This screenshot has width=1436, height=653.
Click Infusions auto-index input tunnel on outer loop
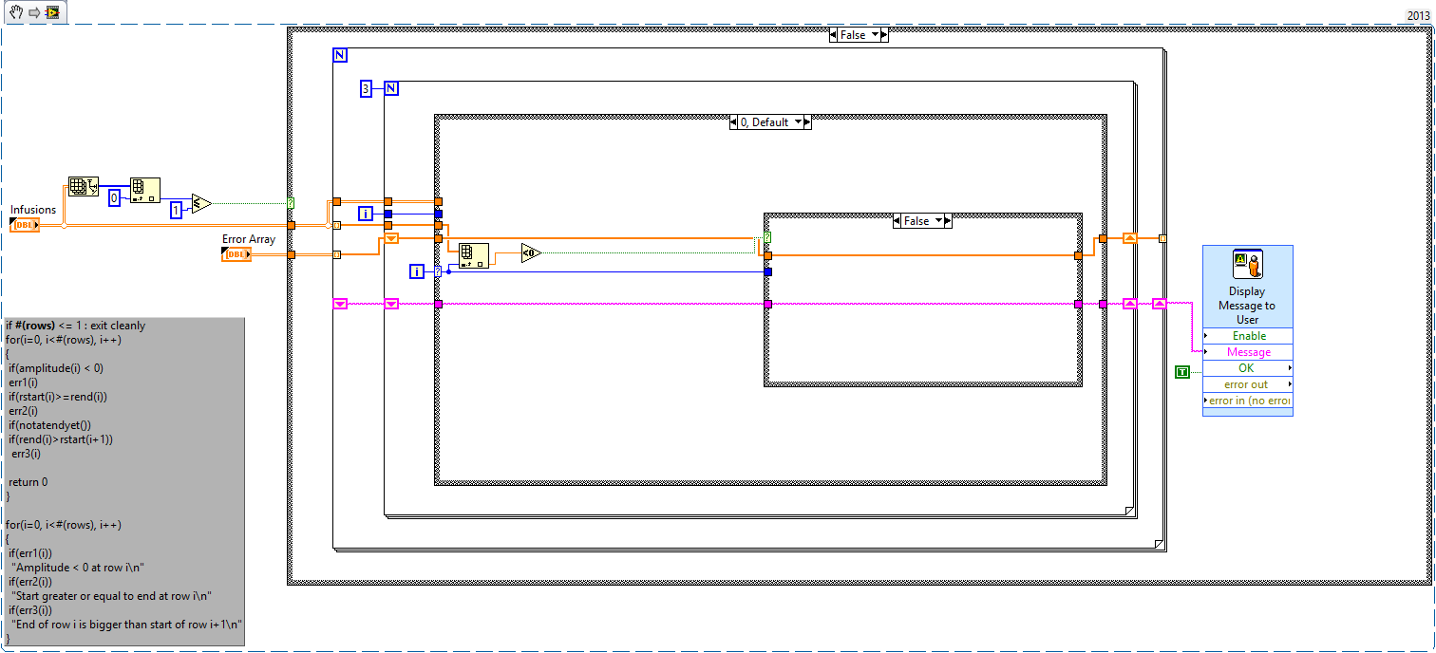(337, 225)
